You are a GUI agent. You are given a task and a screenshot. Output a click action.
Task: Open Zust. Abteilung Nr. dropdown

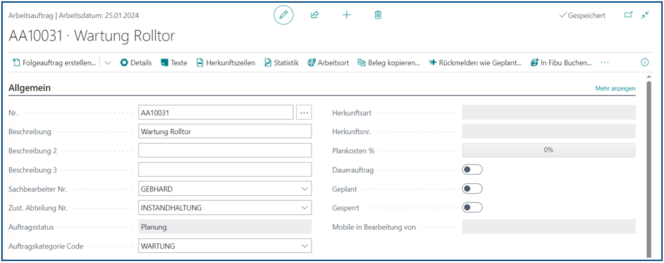(304, 207)
